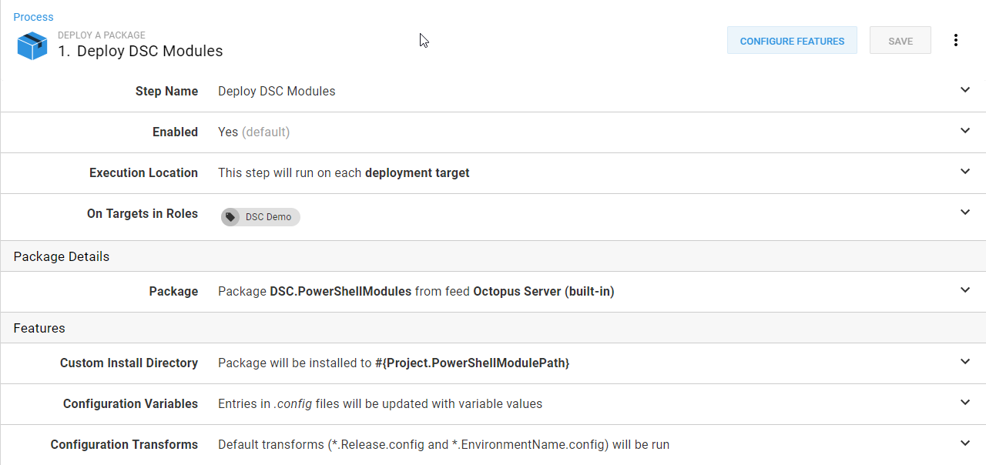Click the Deploy DSC Modules step name value
The image size is (986, 465).
277,91
